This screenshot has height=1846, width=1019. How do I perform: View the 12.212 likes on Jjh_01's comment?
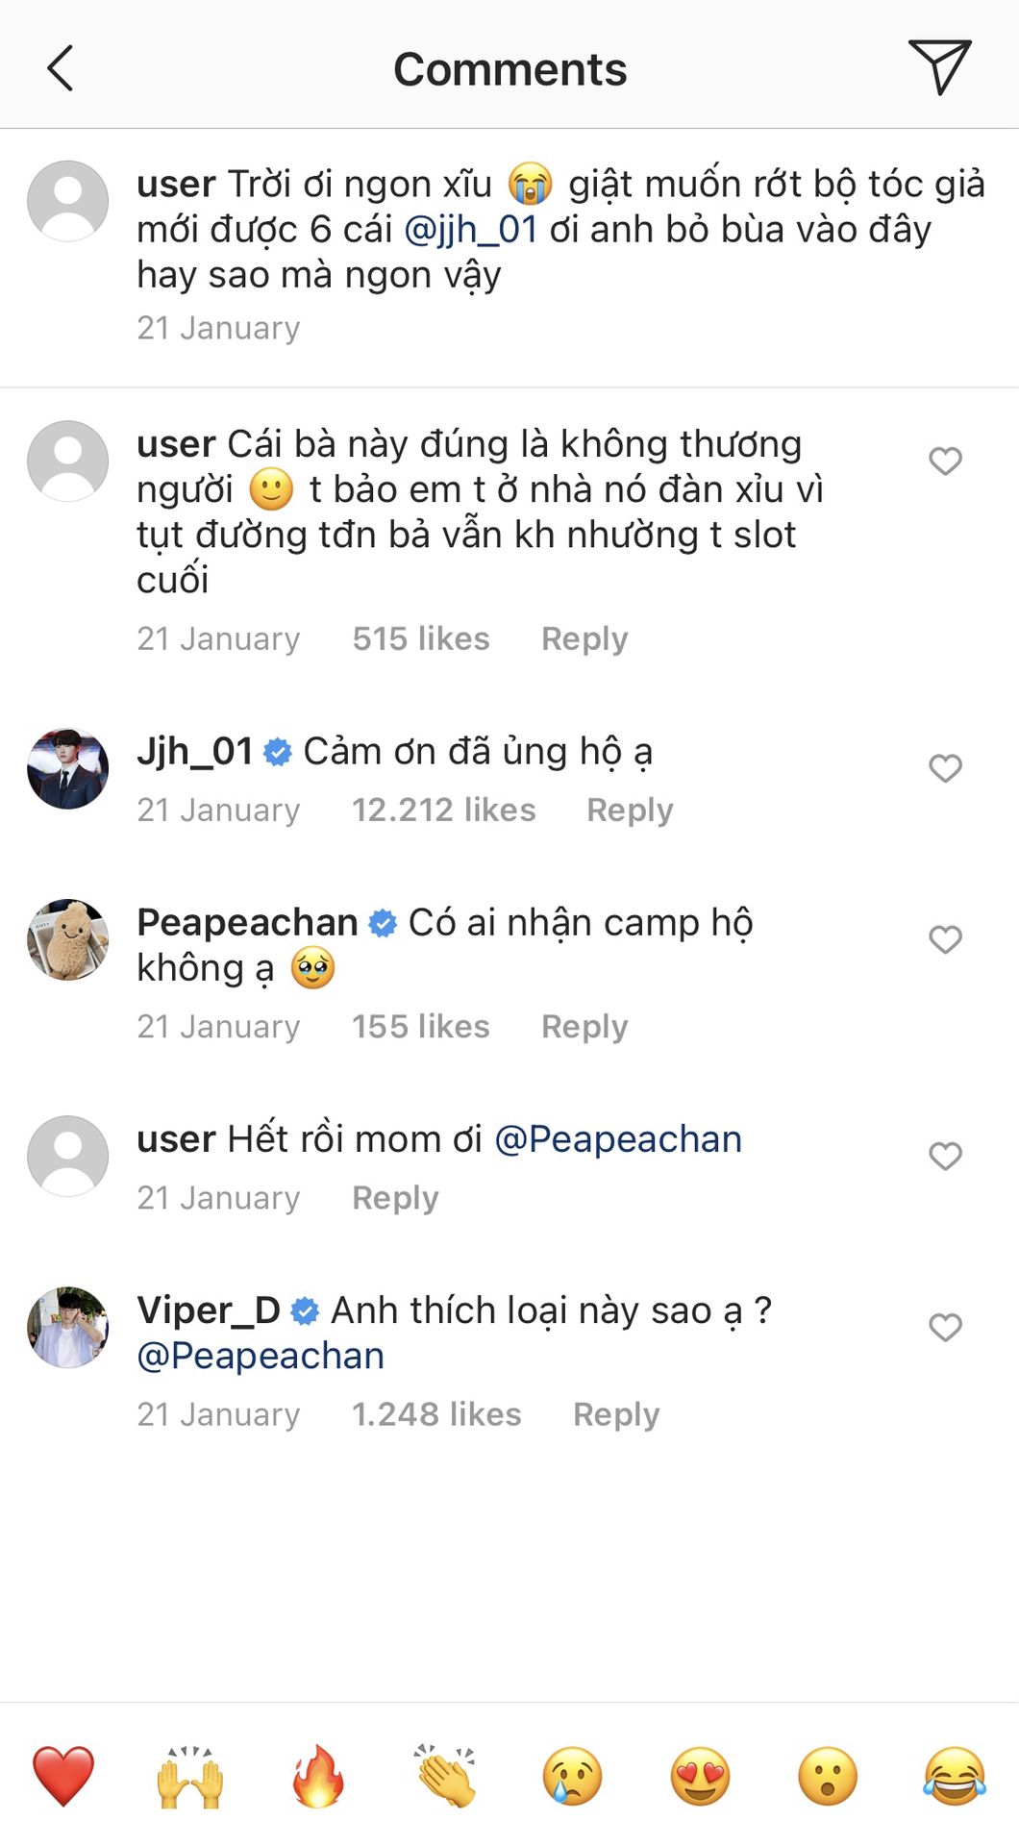(443, 810)
